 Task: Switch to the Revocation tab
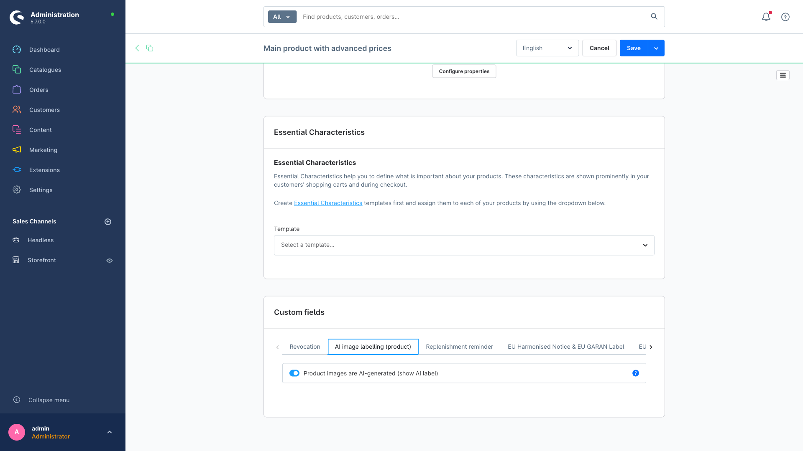pos(305,347)
